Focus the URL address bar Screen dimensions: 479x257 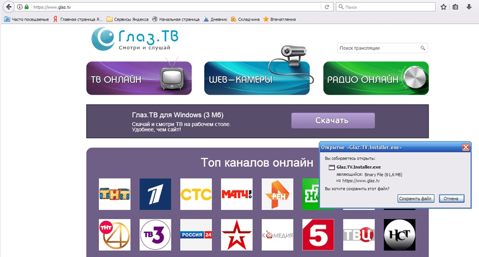pyautogui.click(x=175, y=7)
